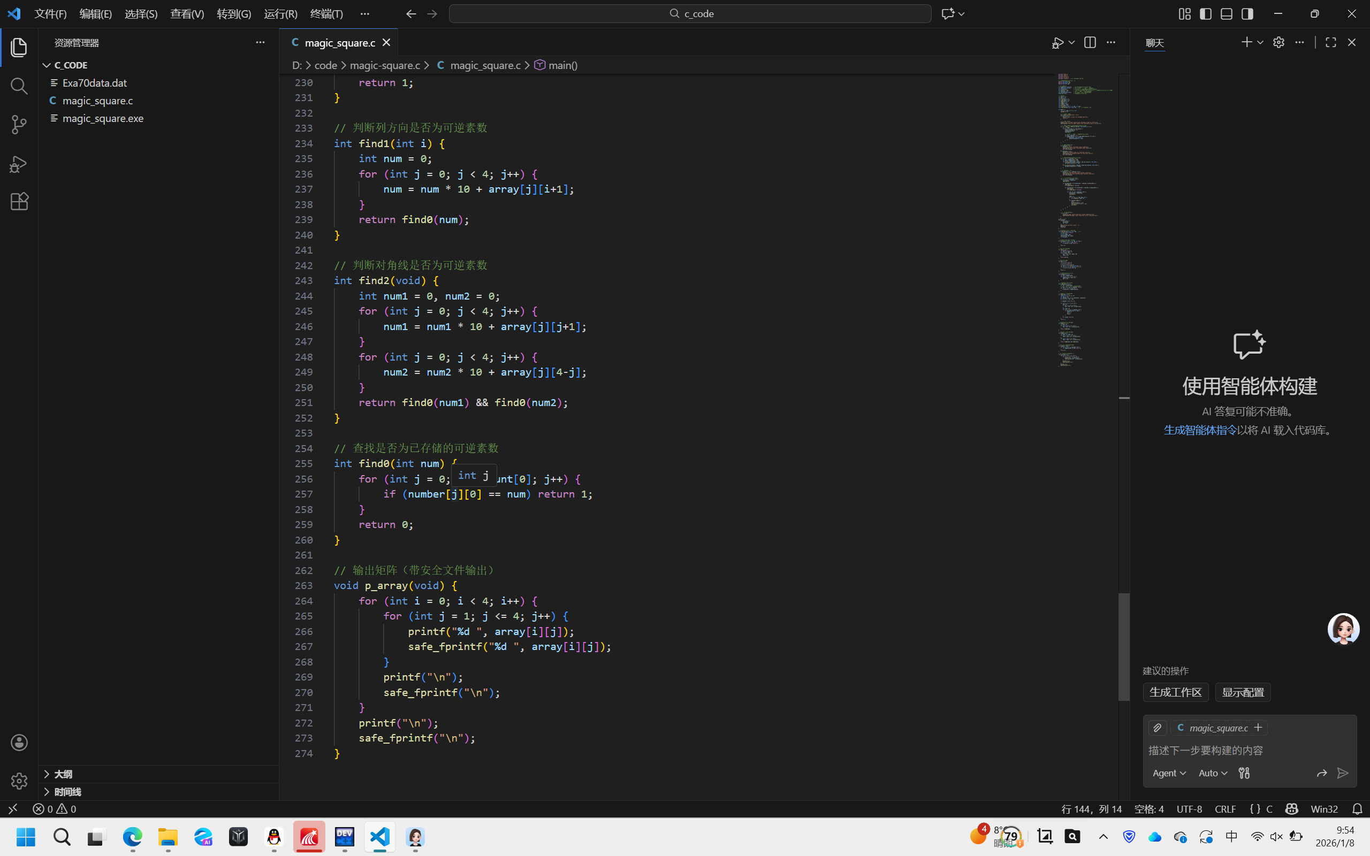Open the Search view in activity bar
1370x856 pixels.
coord(19,86)
